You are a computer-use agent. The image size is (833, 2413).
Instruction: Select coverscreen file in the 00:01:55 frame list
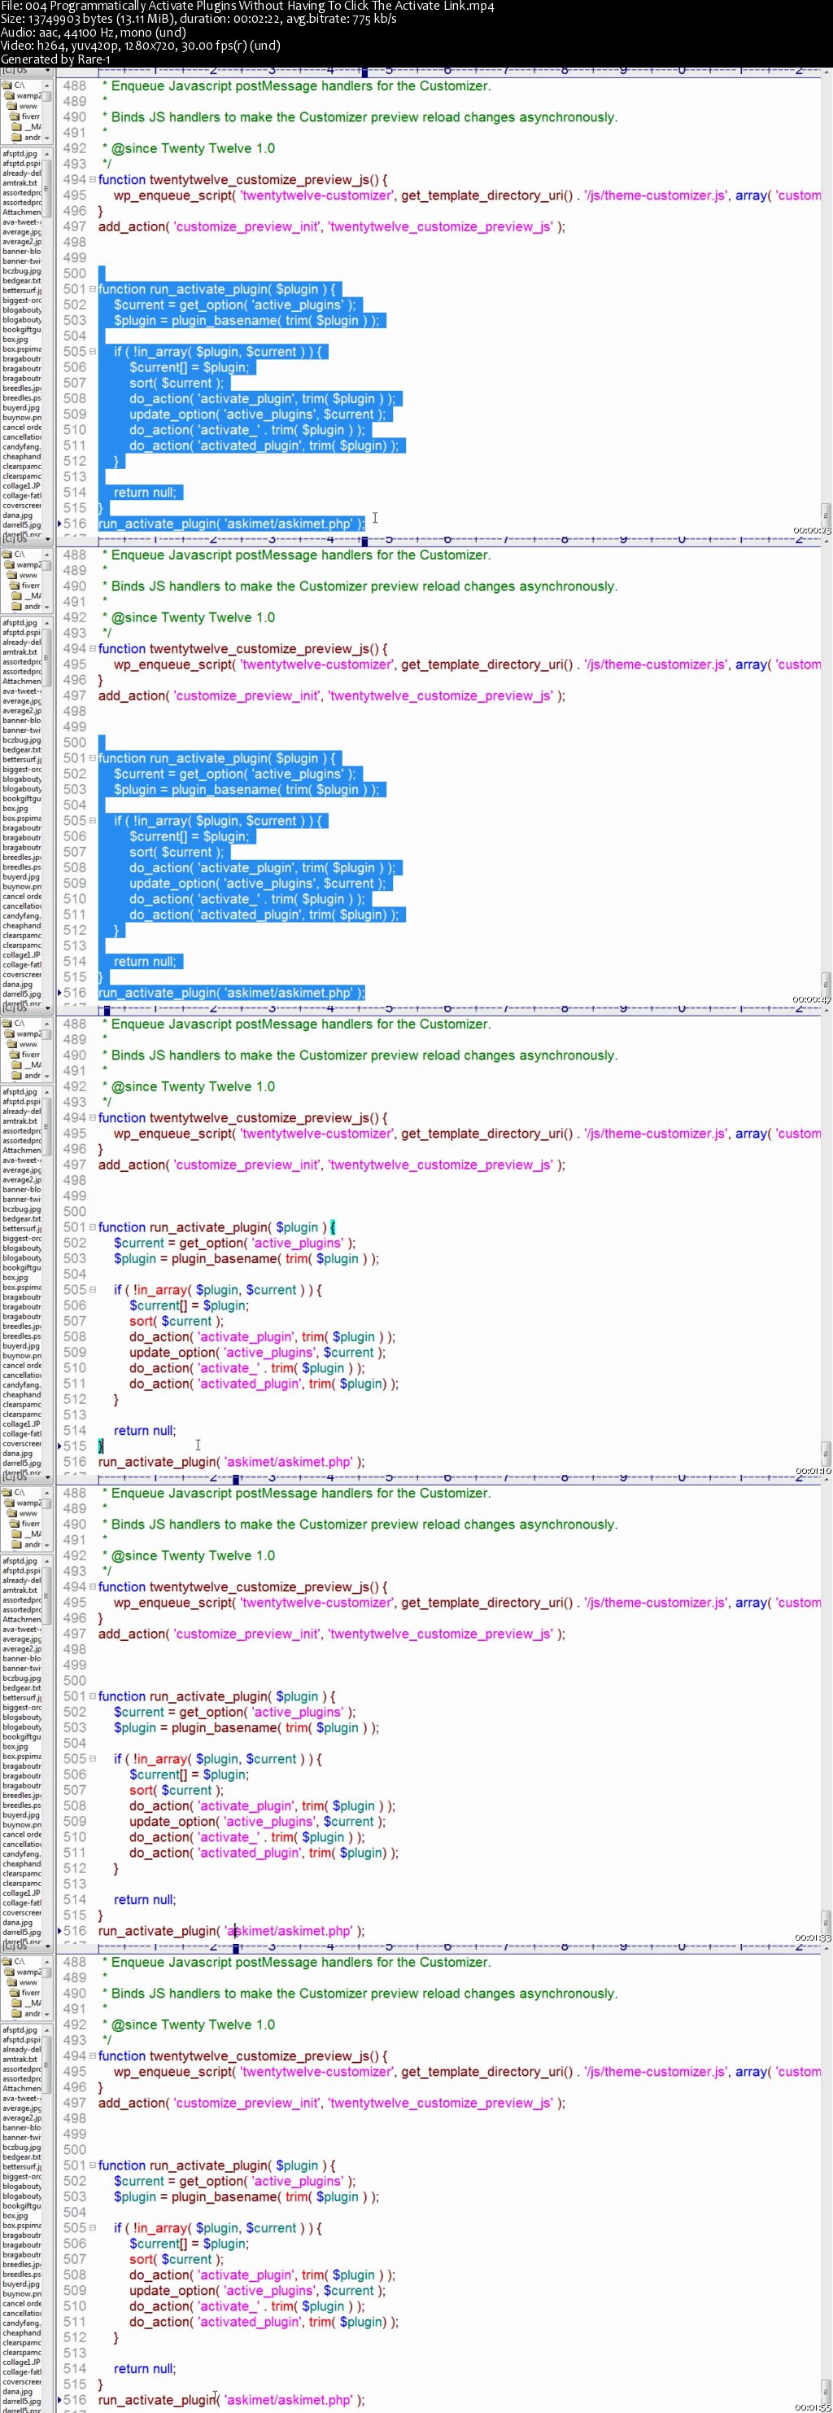click(21, 2381)
